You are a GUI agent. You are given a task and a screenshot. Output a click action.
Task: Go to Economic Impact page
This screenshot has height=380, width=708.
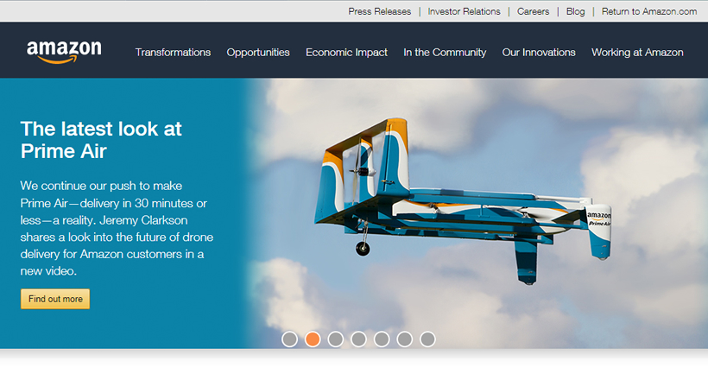(x=346, y=53)
